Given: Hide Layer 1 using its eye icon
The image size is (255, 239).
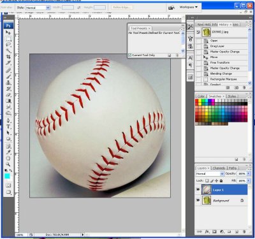Looking at the screenshot, I should point(198,189).
